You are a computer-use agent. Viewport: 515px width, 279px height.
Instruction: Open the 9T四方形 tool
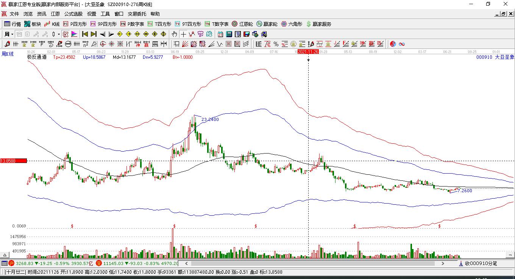[x=188, y=24]
